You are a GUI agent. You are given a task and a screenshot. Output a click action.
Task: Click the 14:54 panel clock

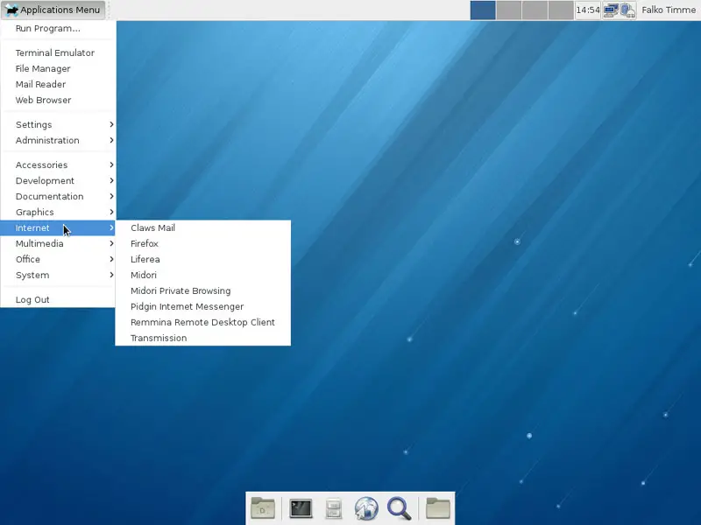click(587, 10)
